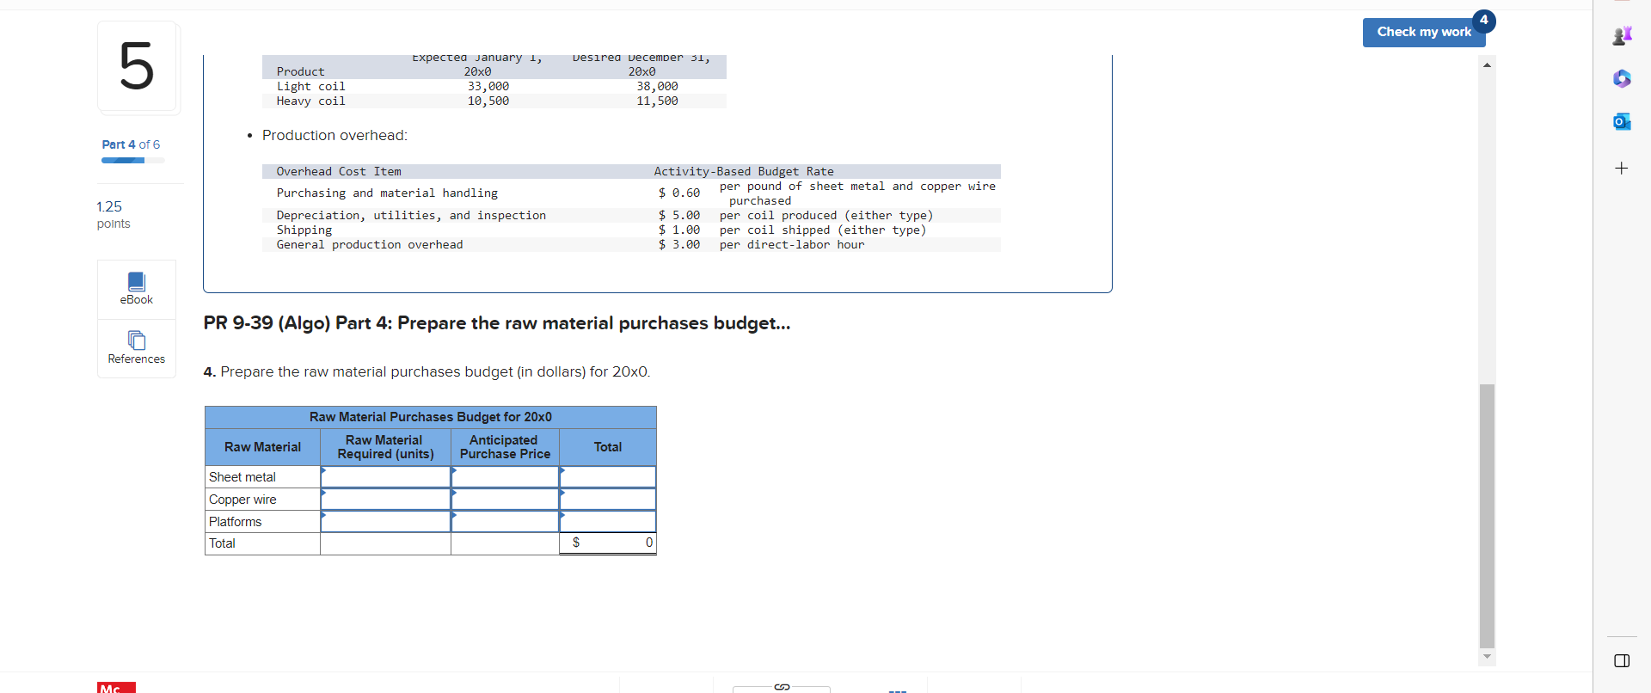The image size is (1651, 693).
Task: Click the 'Raw Material Required (units)' column header
Action: click(385, 447)
